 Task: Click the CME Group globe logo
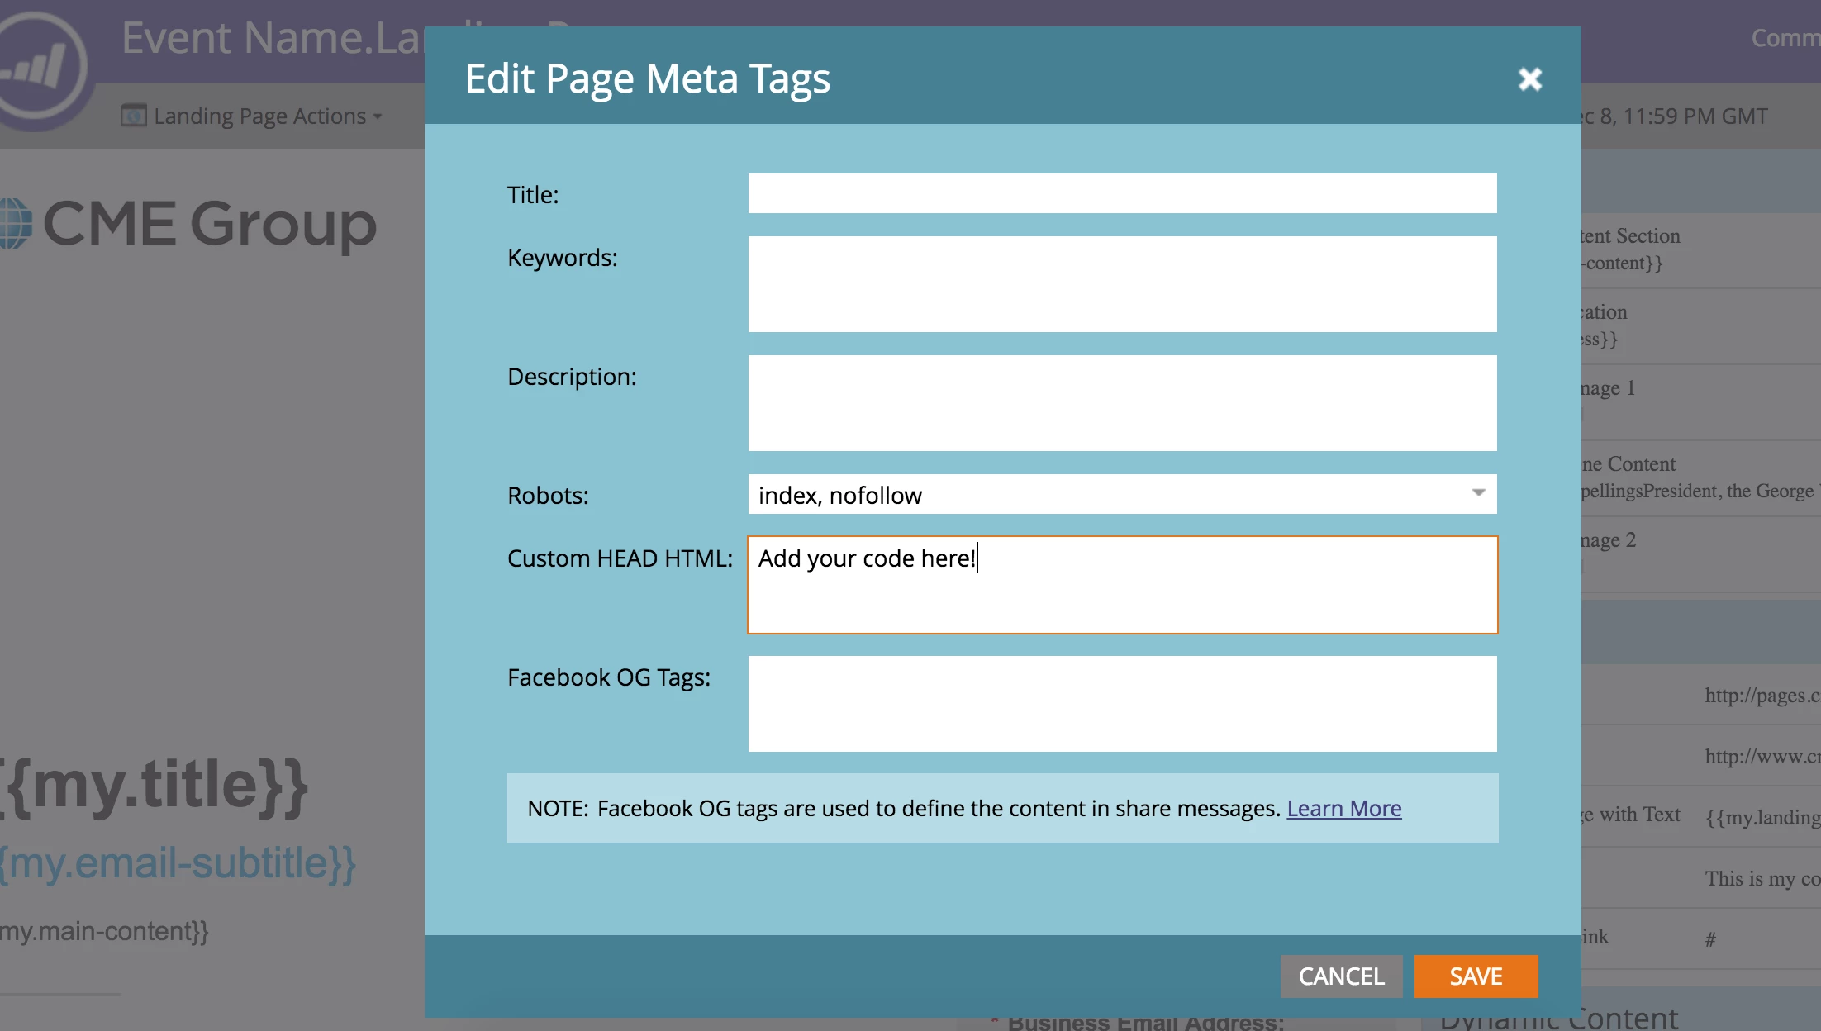tap(15, 224)
